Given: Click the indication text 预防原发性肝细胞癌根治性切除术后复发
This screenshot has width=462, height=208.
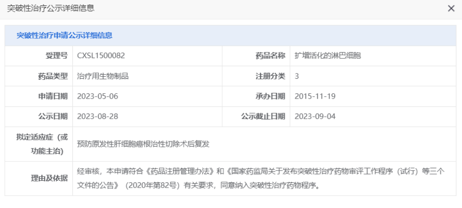Looking at the screenshot, I should (143, 144).
